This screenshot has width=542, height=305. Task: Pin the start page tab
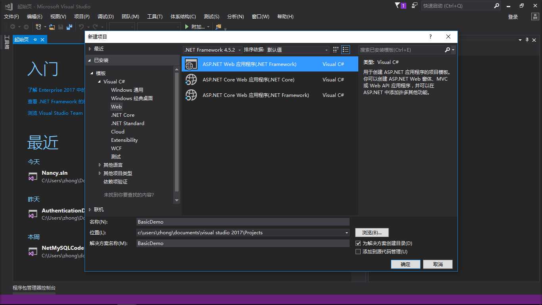(x=35, y=39)
